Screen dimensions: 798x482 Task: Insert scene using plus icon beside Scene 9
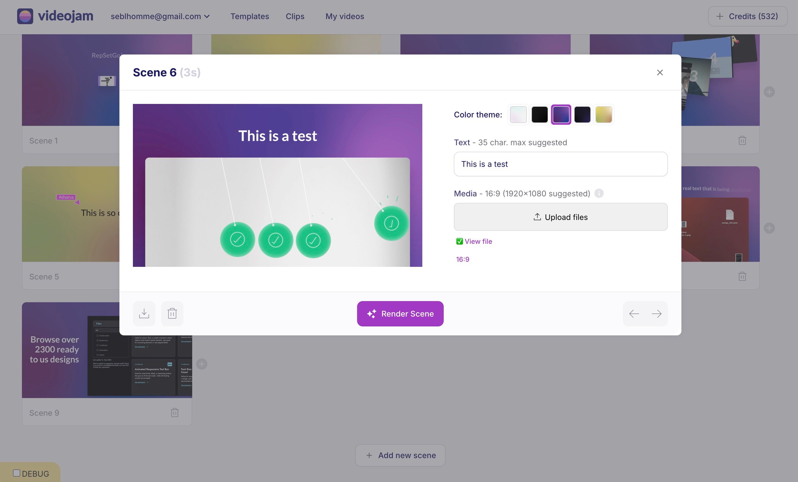(x=202, y=364)
